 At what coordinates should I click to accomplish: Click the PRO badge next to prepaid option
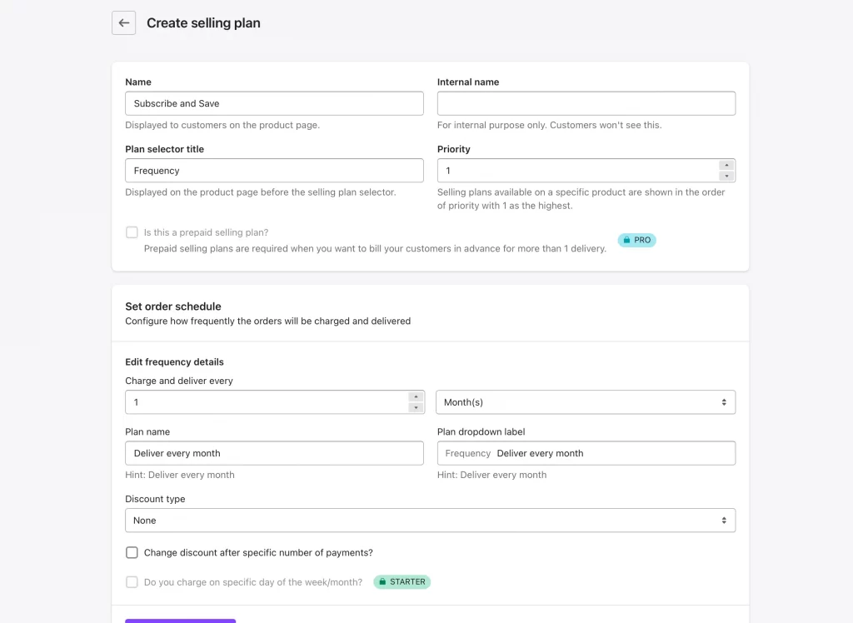pyautogui.click(x=637, y=240)
